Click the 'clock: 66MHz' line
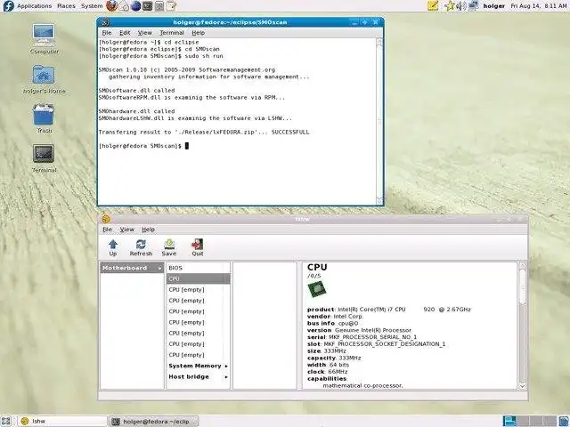The image size is (570, 427). [328, 372]
